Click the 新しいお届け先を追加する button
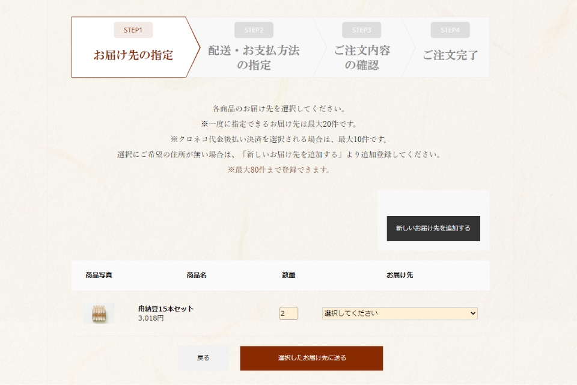This screenshot has width=577, height=385. point(433,229)
